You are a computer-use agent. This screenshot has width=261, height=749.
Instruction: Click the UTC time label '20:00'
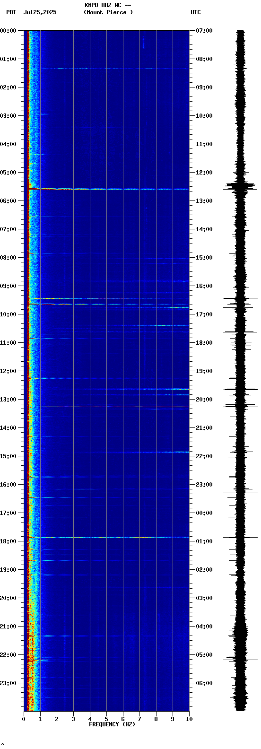(204, 400)
